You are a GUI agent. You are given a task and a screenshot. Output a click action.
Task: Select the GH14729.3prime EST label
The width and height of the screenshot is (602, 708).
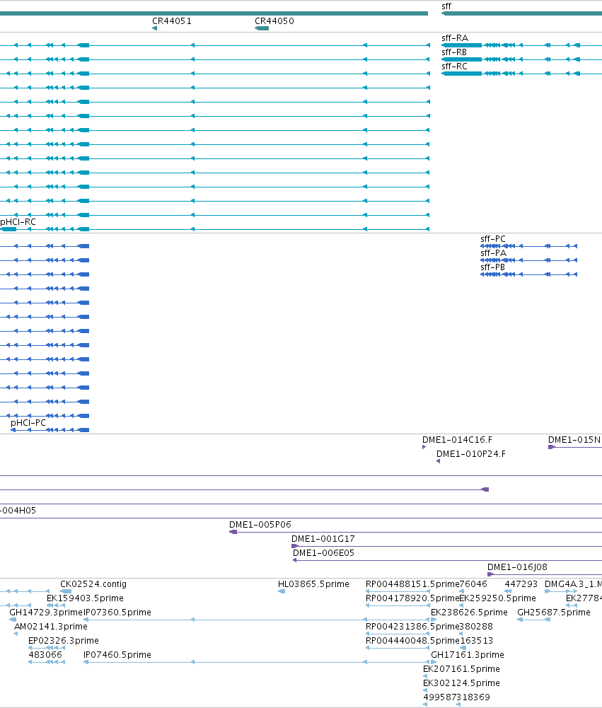coord(46,613)
